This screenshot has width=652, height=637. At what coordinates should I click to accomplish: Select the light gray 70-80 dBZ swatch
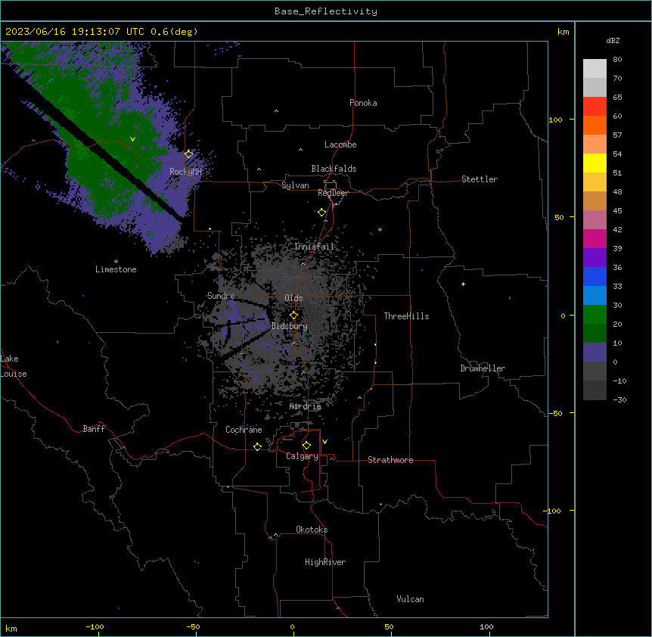[x=595, y=69]
